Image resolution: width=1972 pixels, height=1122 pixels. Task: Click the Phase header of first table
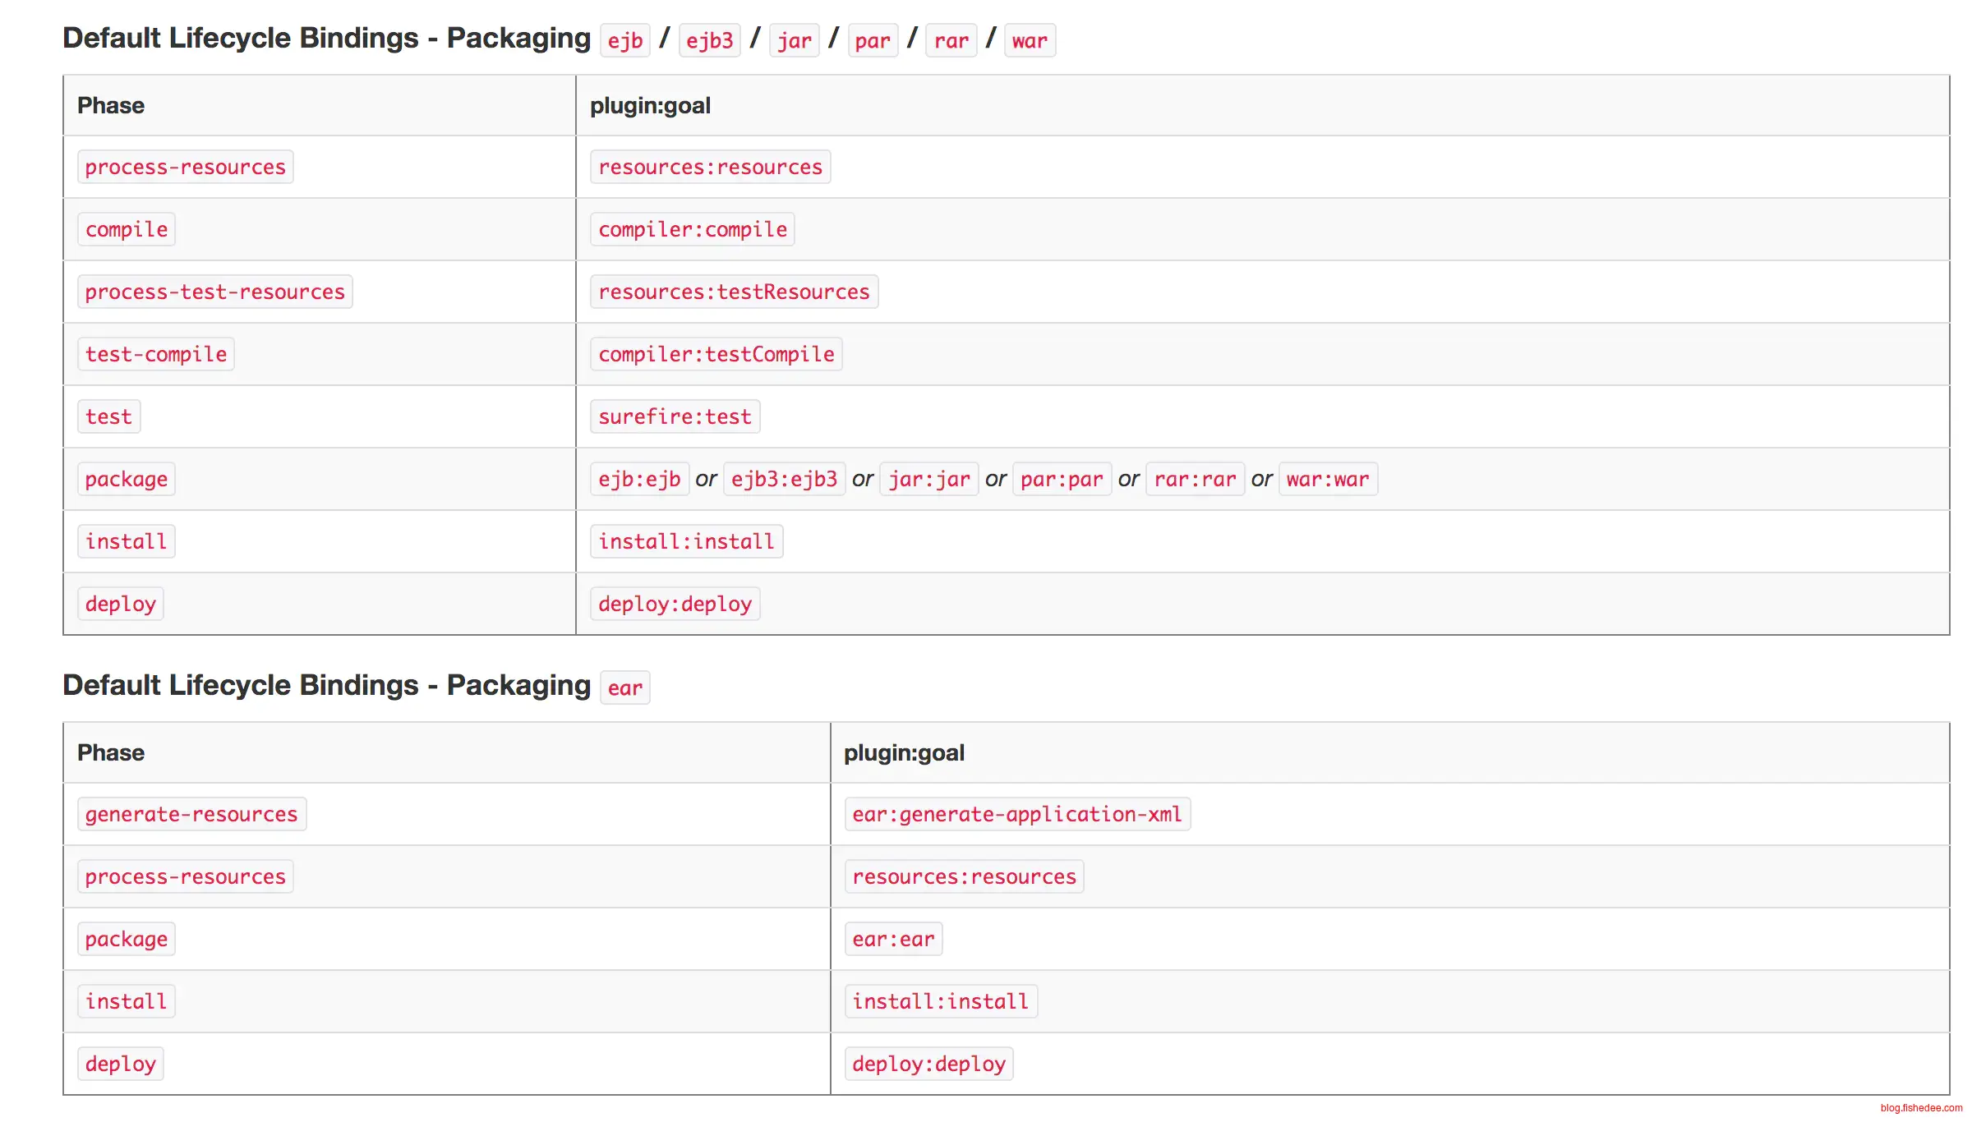tap(111, 106)
